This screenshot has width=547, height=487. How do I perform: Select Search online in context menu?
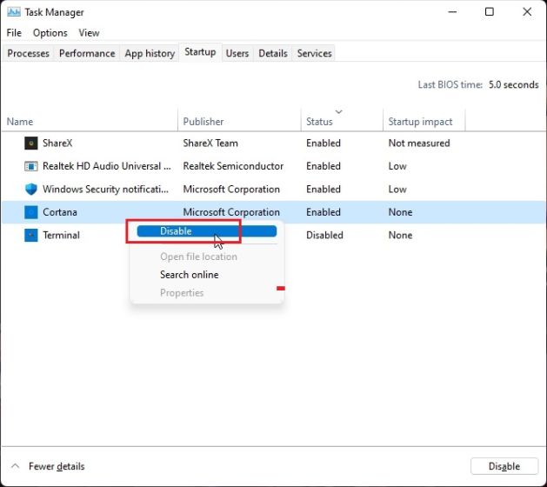[189, 275]
